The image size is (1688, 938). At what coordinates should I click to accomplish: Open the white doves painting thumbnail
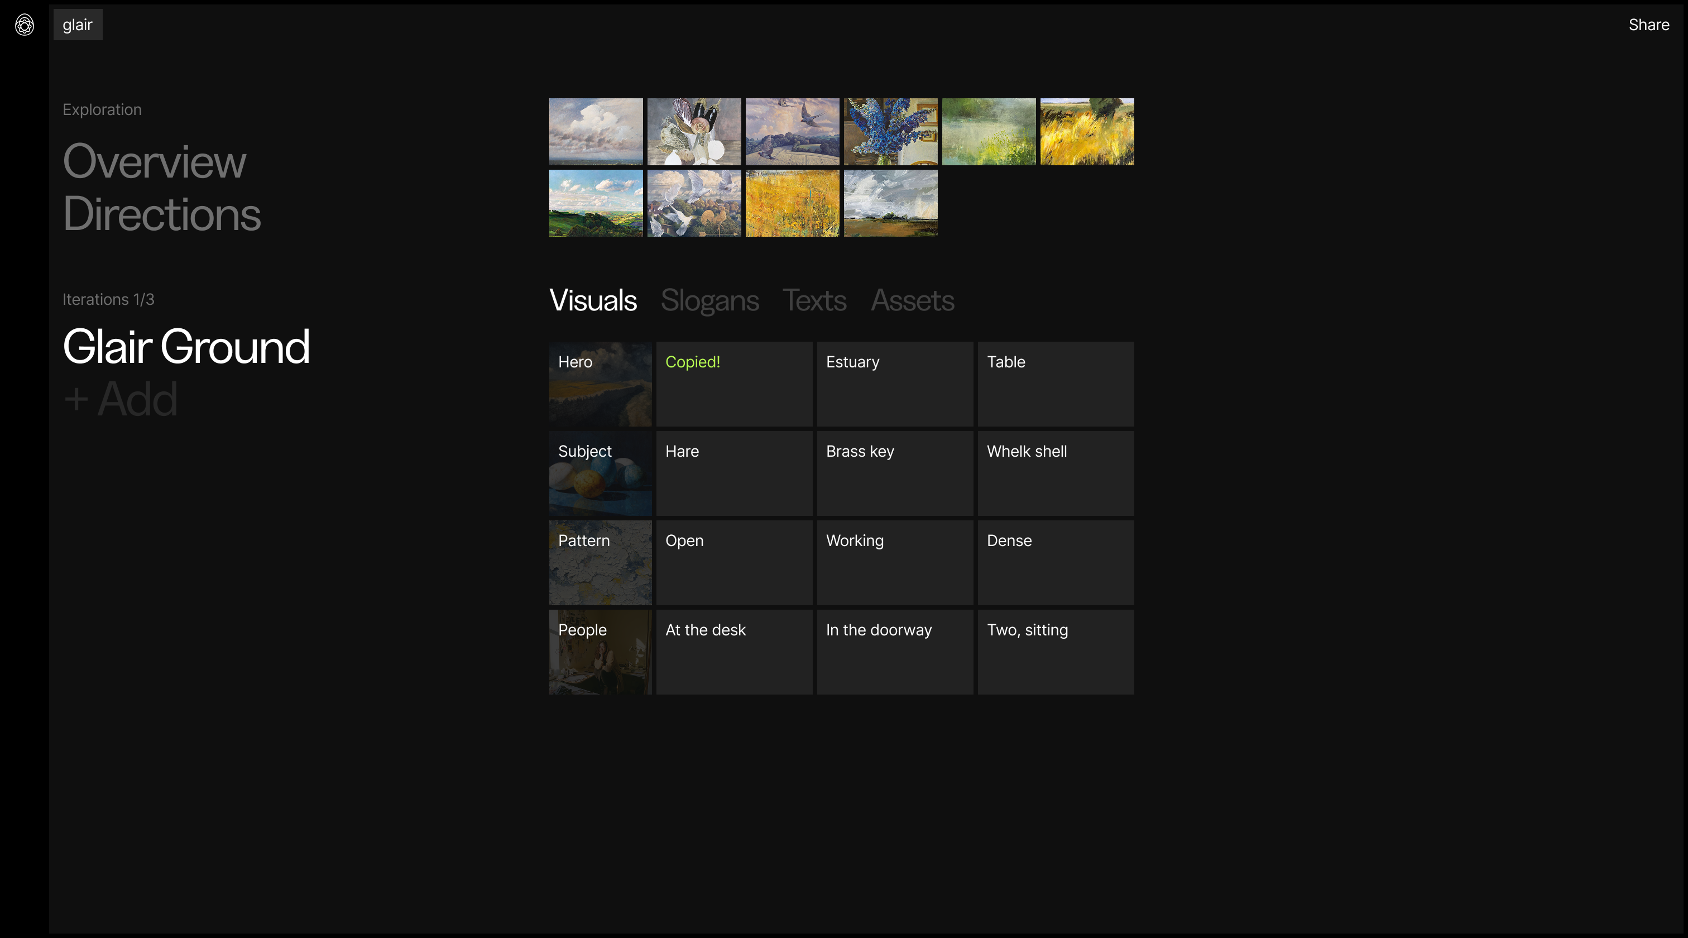694,203
